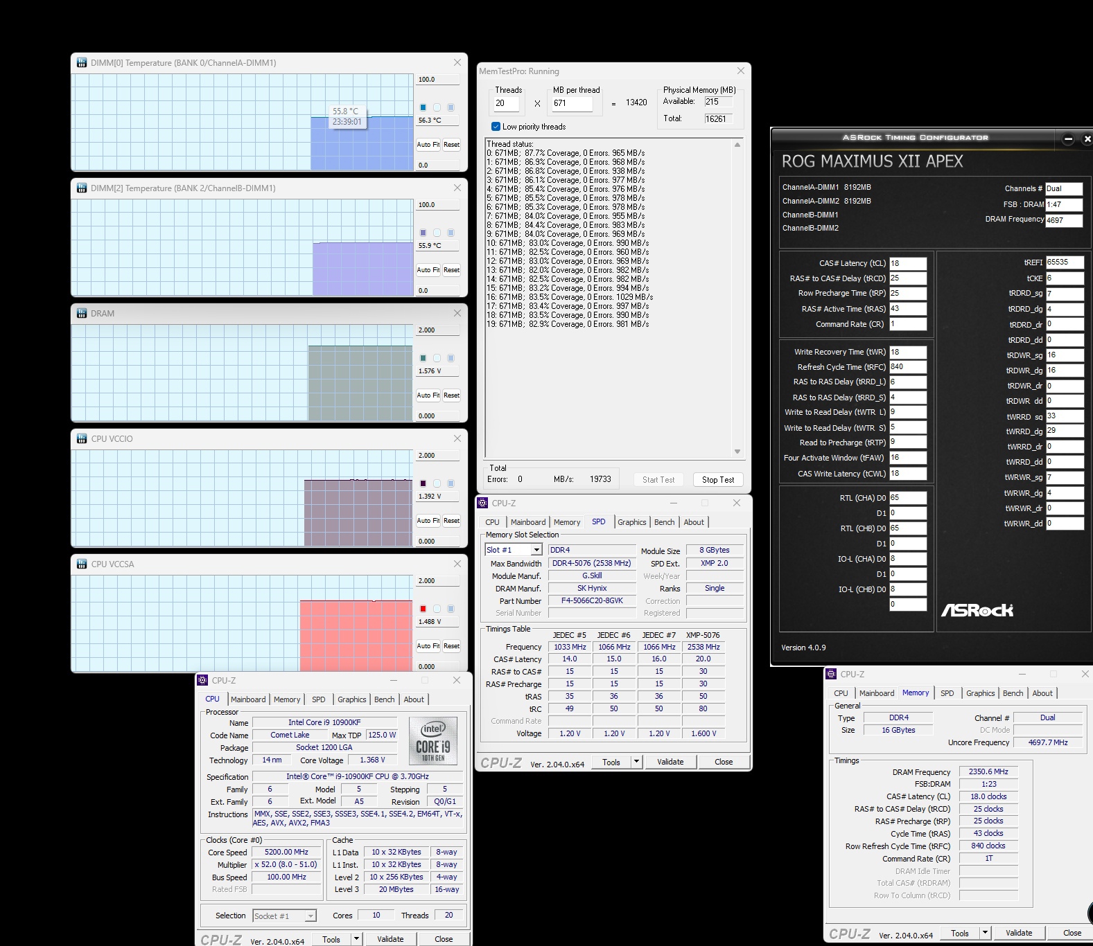Click the Refresh Cycle Time (tRFC) field
1093x946 pixels.
[908, 367]
